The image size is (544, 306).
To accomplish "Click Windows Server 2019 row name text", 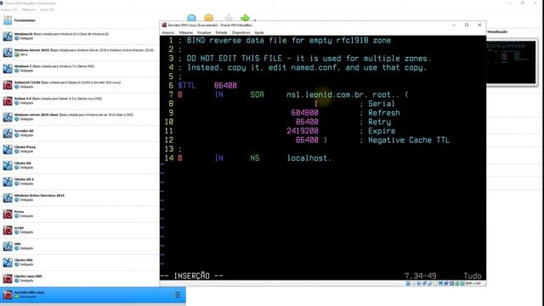I will click(x=31, y=50).
